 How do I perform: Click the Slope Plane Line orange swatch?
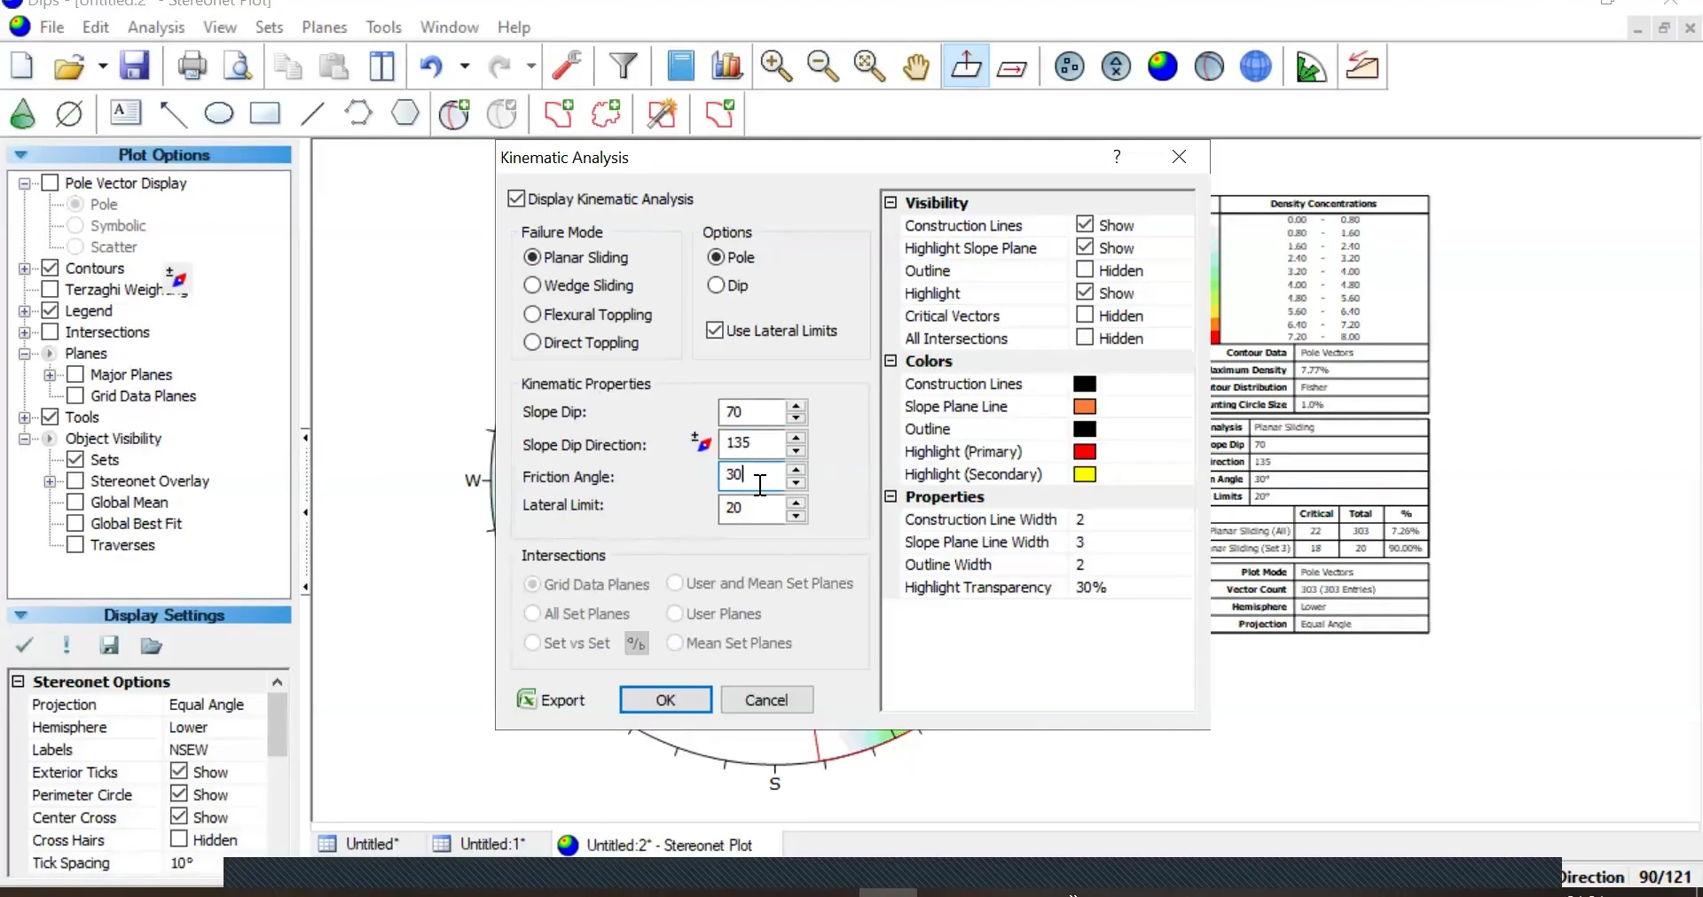coord(1085,406)
